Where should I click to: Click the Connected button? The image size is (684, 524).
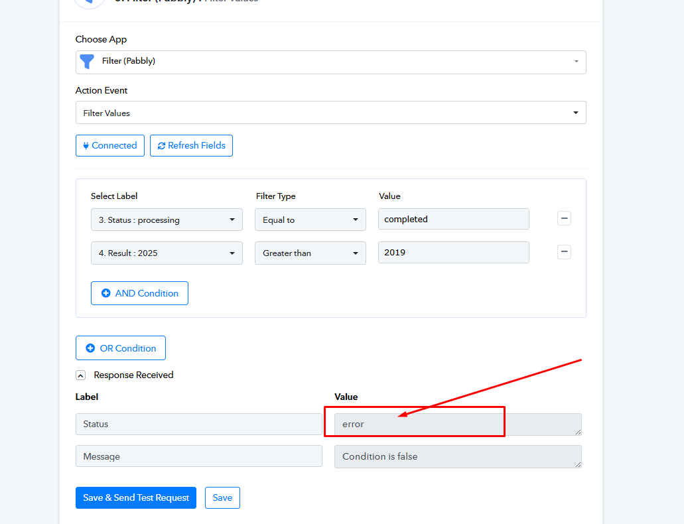pos(110,145)
